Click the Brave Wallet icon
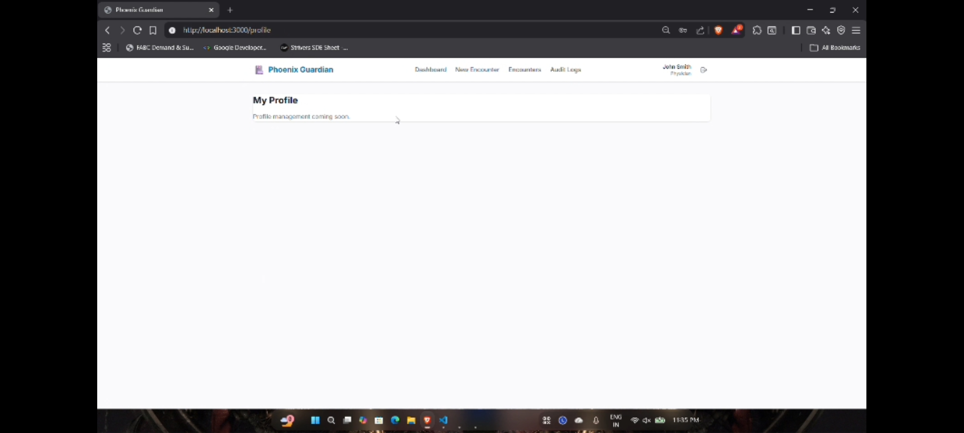964x433 pixels. (x=811, y=30)
